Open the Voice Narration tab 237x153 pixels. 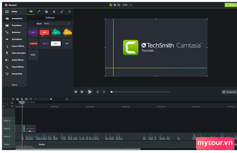14,53
